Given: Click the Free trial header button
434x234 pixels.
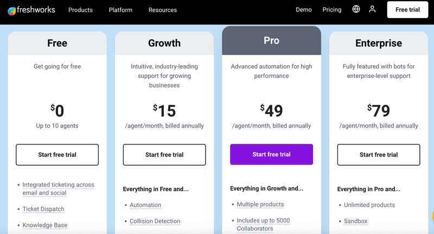Looking at the screenshot, I should pos(408,10).
